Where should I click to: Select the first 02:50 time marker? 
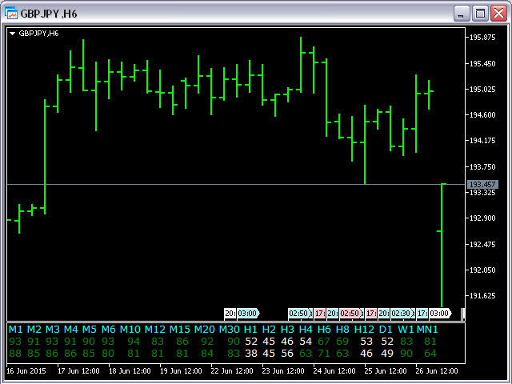coord(300,313)
